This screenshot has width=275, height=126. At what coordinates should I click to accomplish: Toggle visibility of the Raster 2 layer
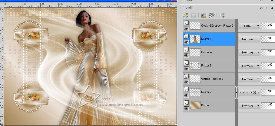click(x=186, y=95)
